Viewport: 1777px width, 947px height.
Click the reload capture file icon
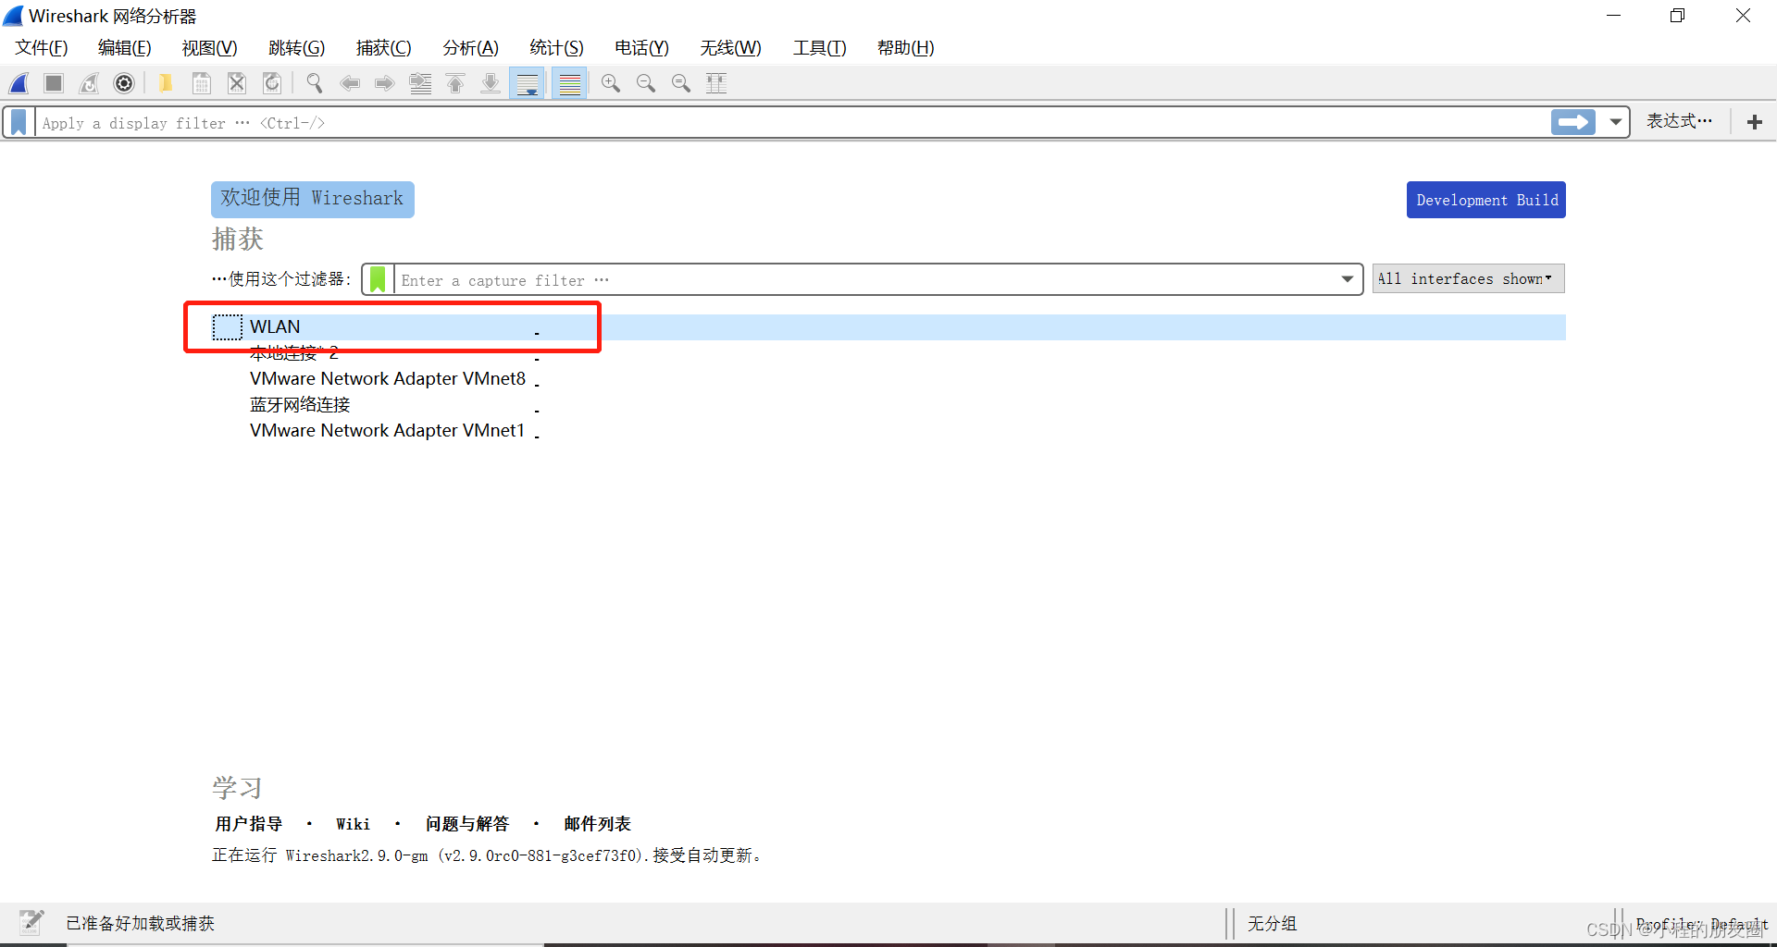272,83
